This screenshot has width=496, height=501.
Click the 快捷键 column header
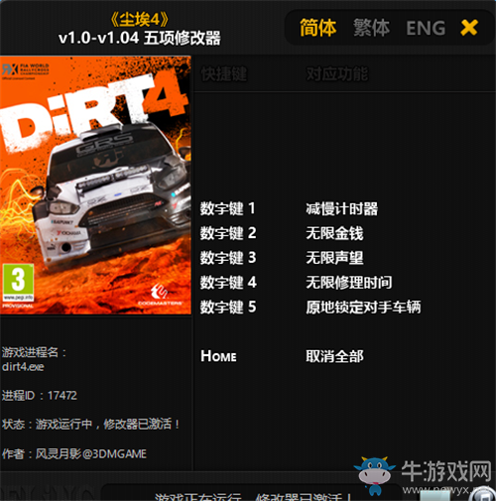[x=224, y=73]
